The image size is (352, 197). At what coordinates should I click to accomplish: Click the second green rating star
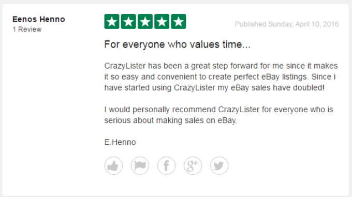[128, 22]
